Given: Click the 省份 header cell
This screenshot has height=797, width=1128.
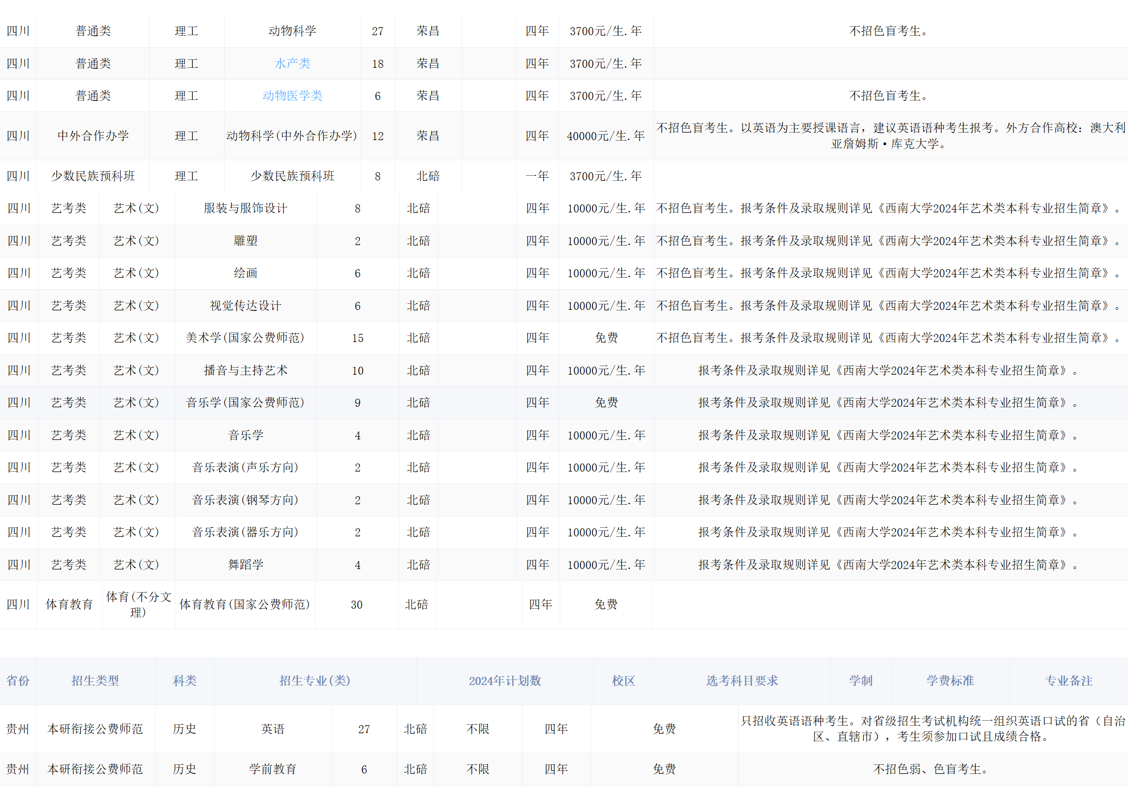Looking at the screenshot, I should pos(18,680).
